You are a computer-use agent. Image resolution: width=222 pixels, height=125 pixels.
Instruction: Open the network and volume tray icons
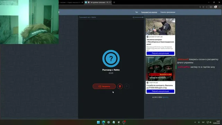tap(209, 122)
